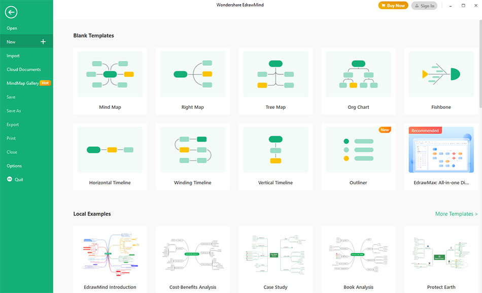Select the Vertical Timeline icon
Screen dimensions: 482x293
pos(276,150)
